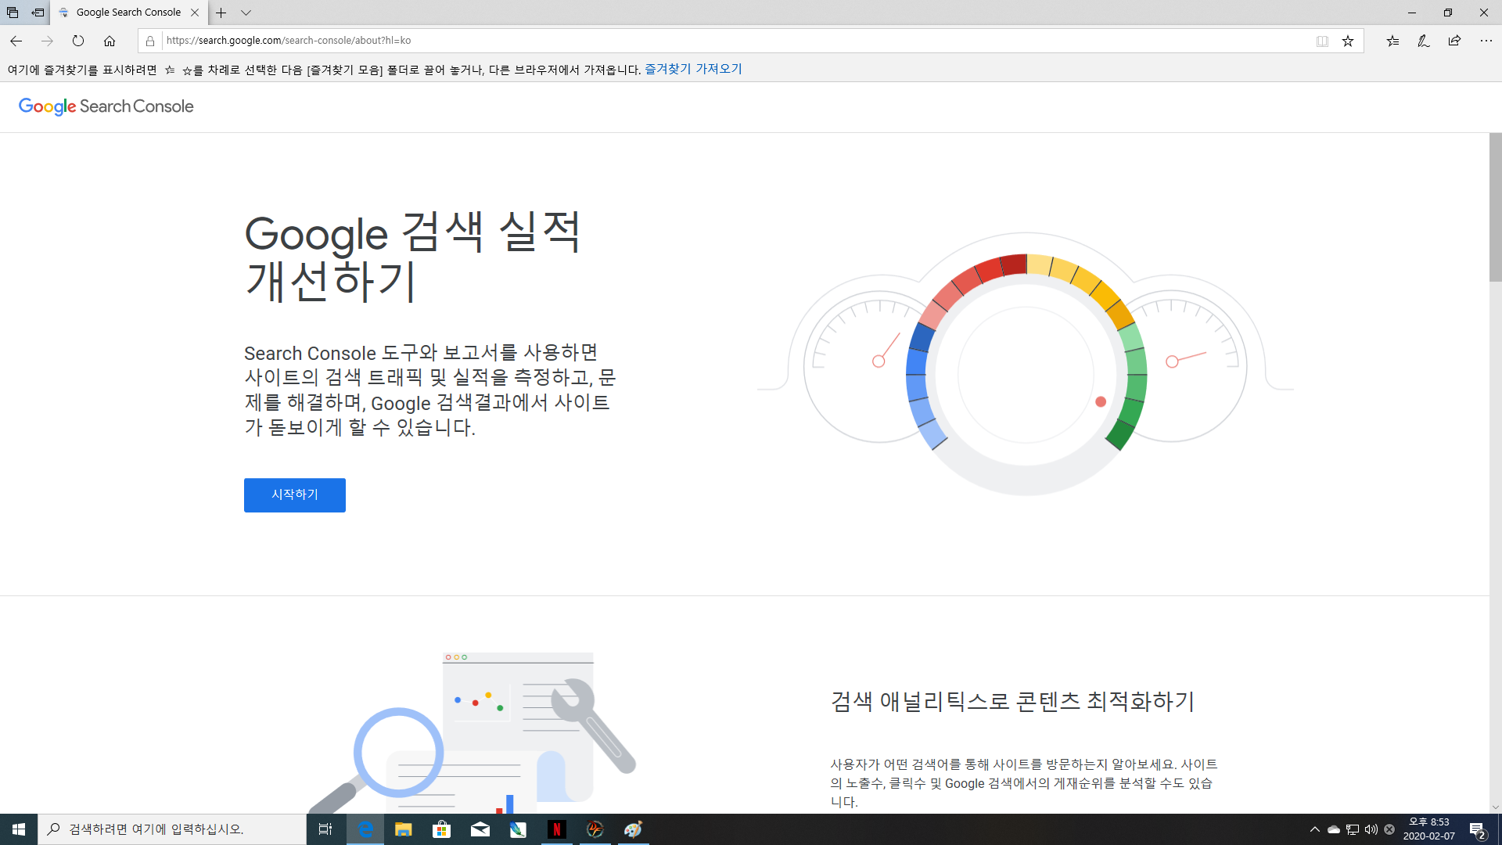Click the share page icon

pyautogui.click(x=1454, y=41)
